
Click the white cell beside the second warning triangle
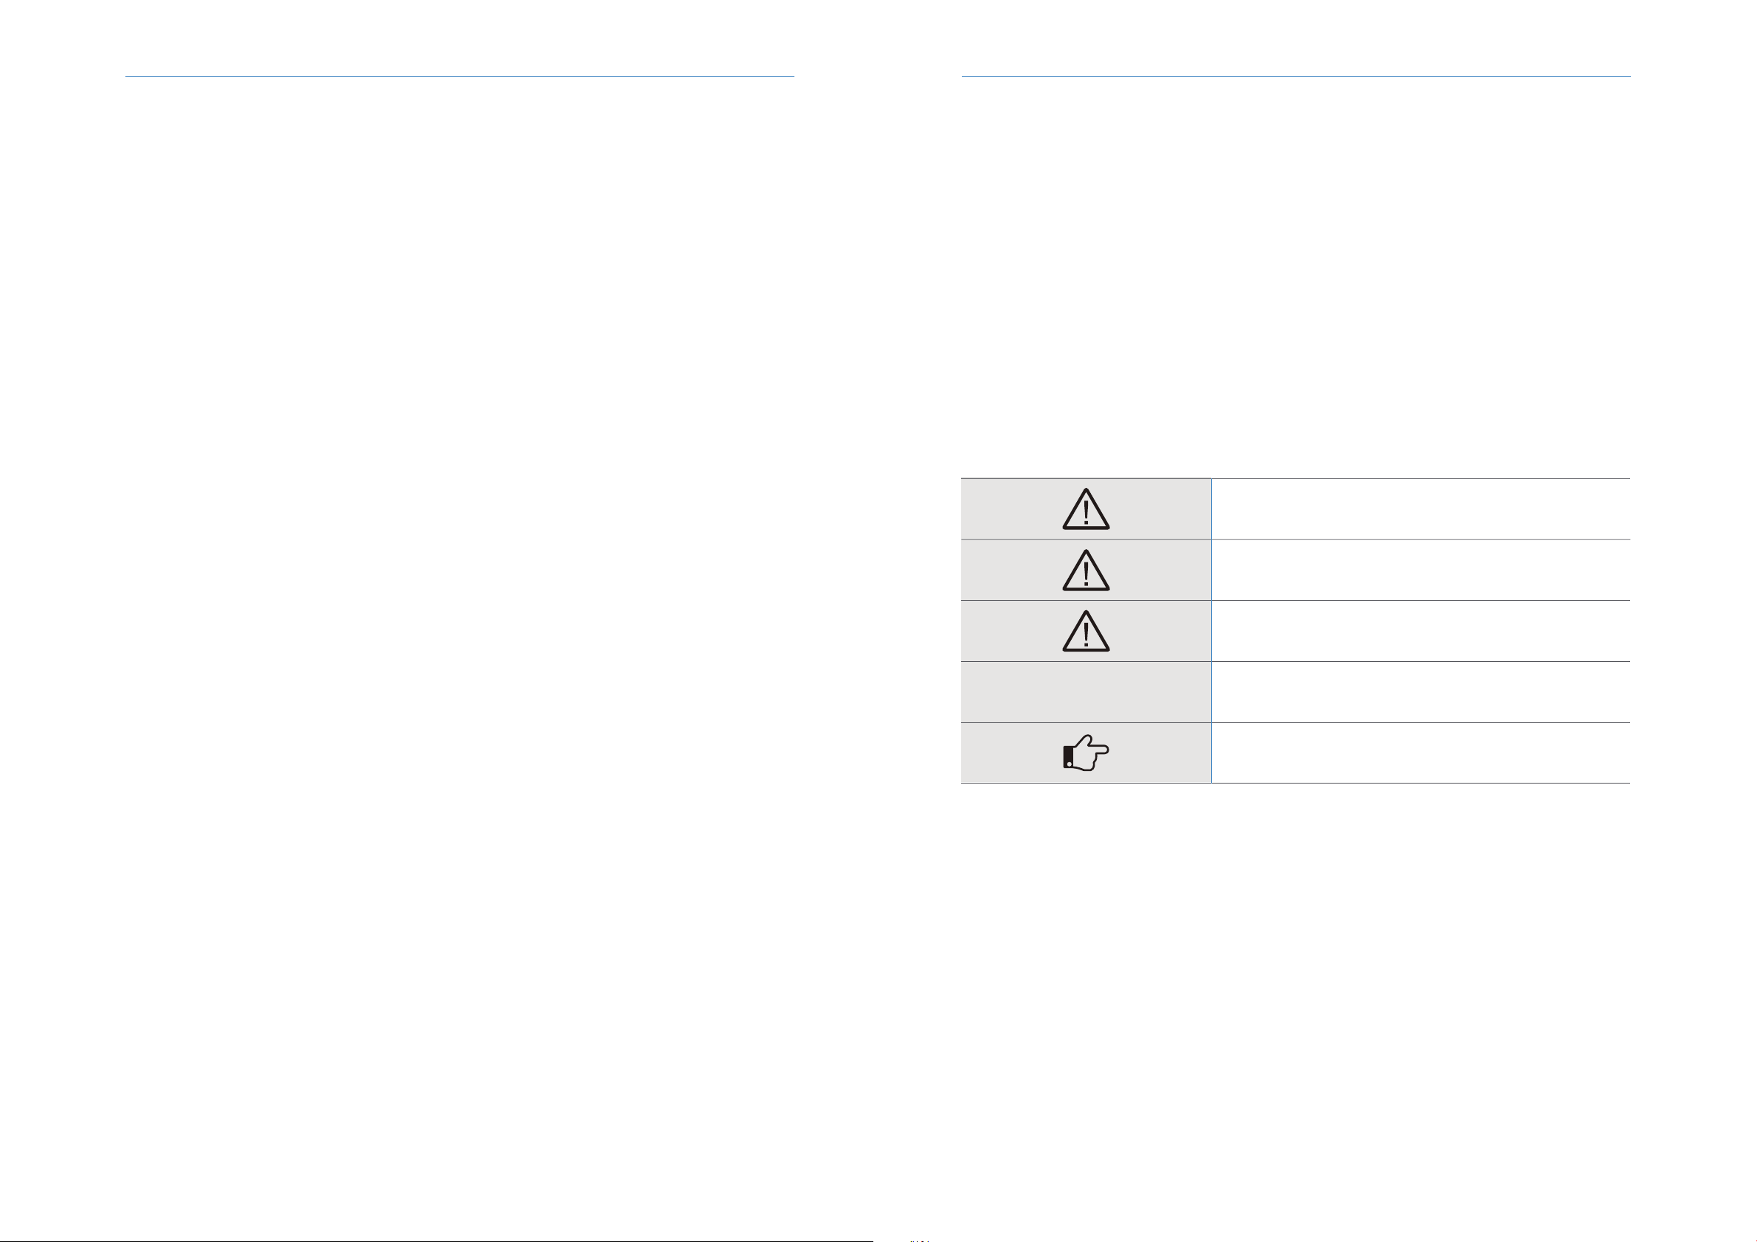point(1421,570)
